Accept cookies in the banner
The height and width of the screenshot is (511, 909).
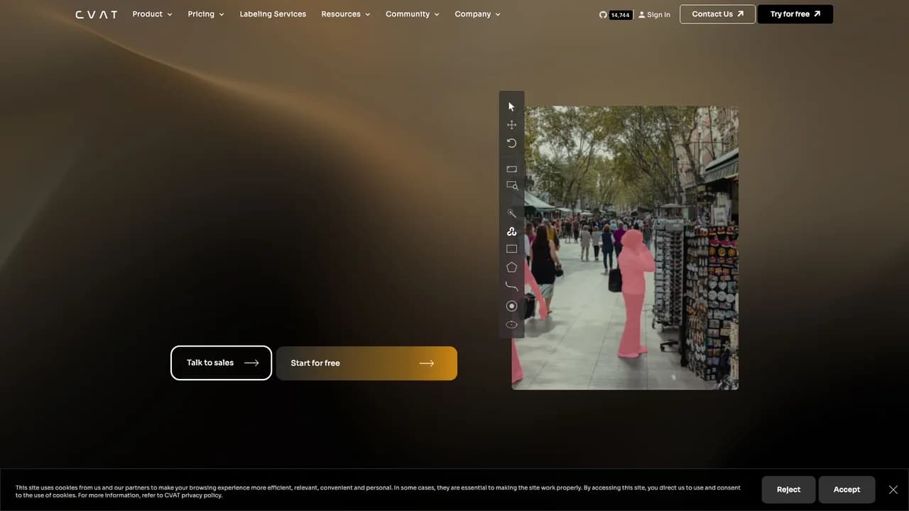847,490
